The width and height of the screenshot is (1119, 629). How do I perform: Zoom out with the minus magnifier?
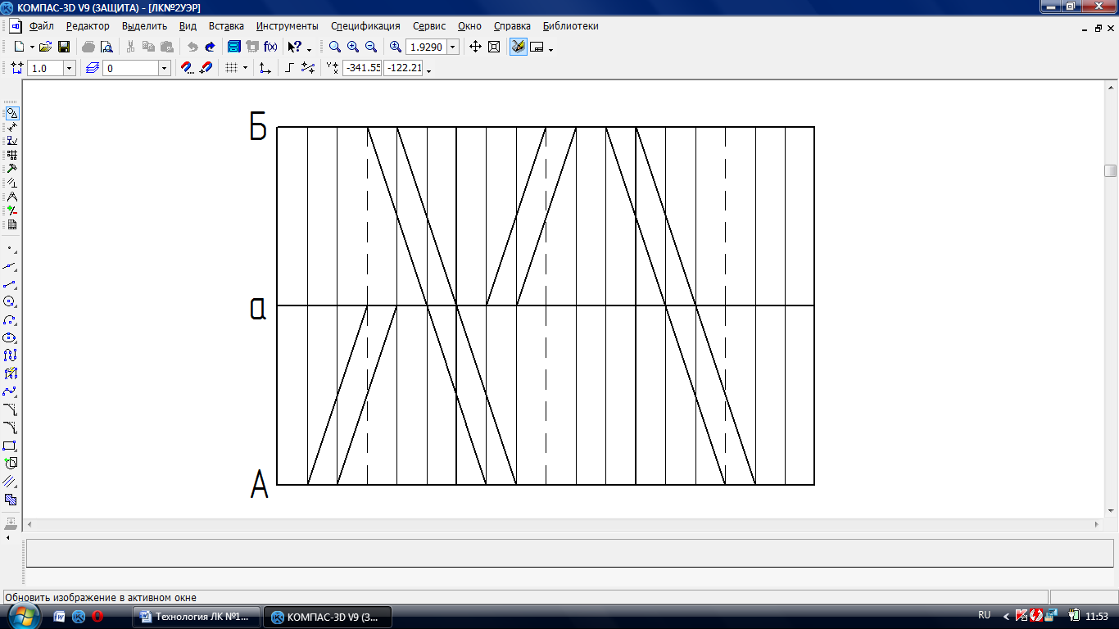pos(371,47)
